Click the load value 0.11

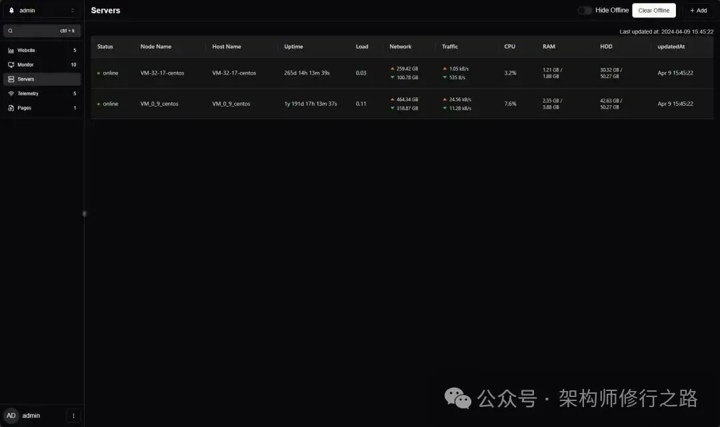[x=361, y=104]
